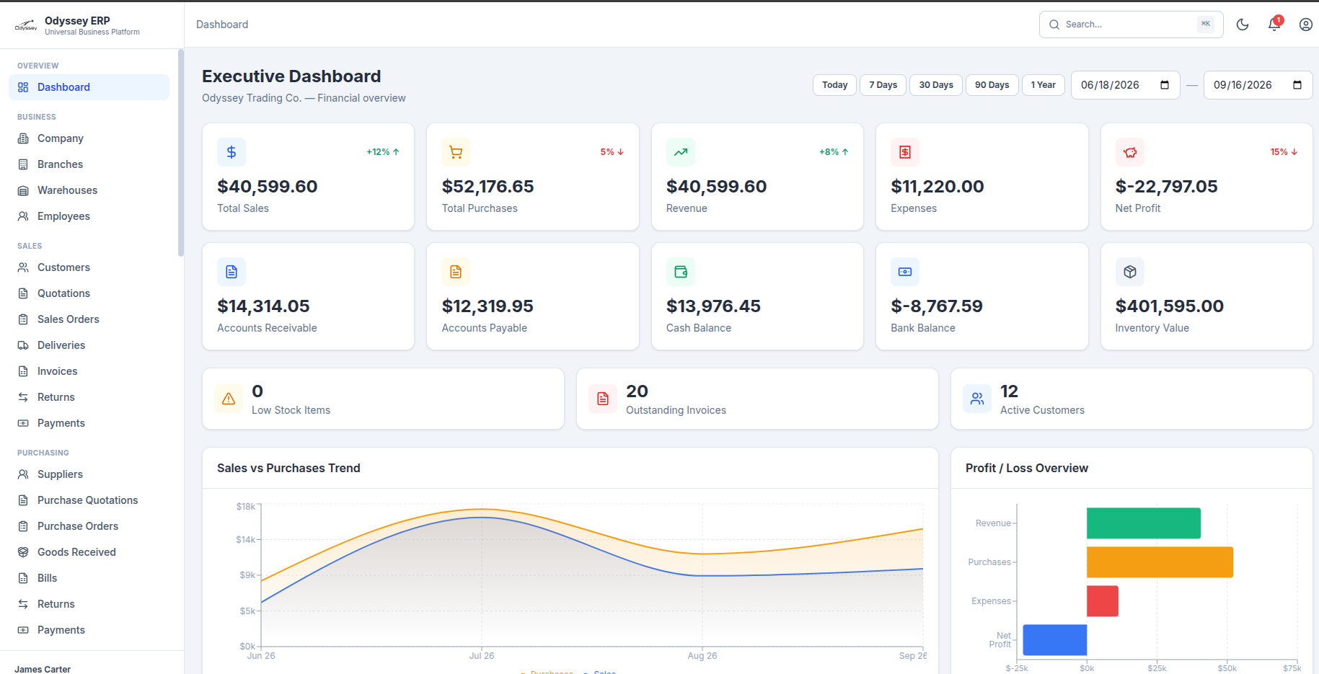Open Employees in the sidebar

tap(89, 216)
